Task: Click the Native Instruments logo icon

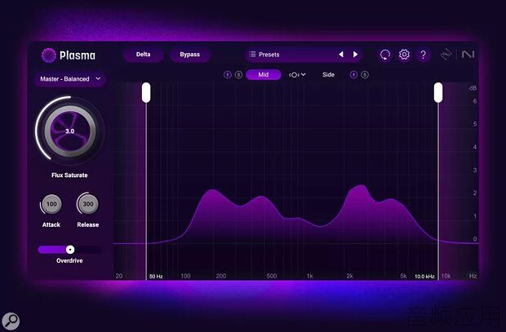Action: [x=468, y=54]
